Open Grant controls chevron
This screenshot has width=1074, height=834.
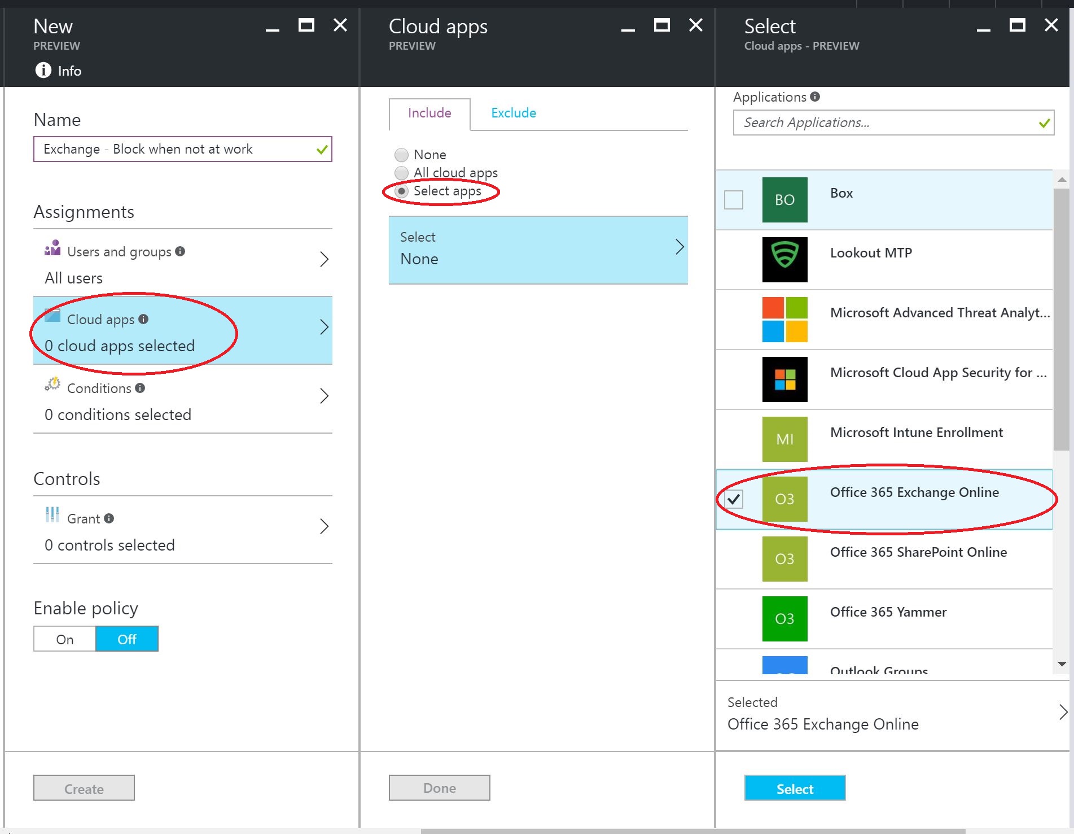pos(324,526)
